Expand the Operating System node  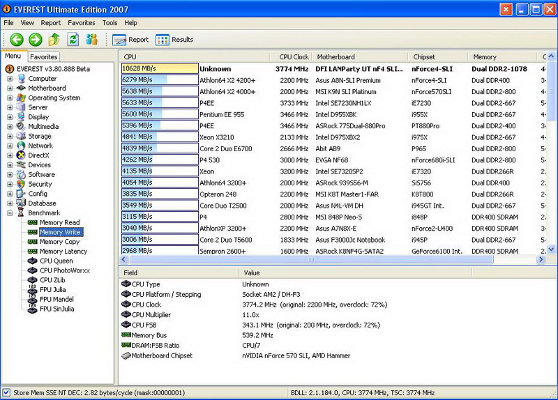10,98
